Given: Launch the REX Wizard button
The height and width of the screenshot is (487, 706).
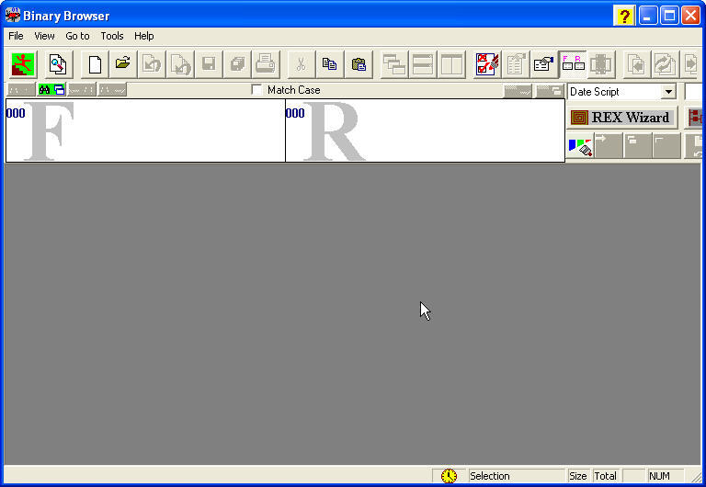Looking at the screenshot, I should point(621,118).
